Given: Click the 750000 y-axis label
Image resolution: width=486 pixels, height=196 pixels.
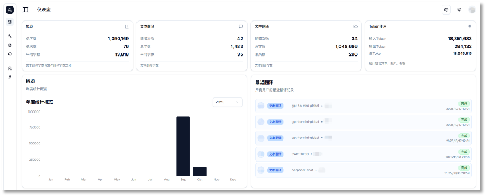Looking at the screenshot, I should [x=35, y=127].
